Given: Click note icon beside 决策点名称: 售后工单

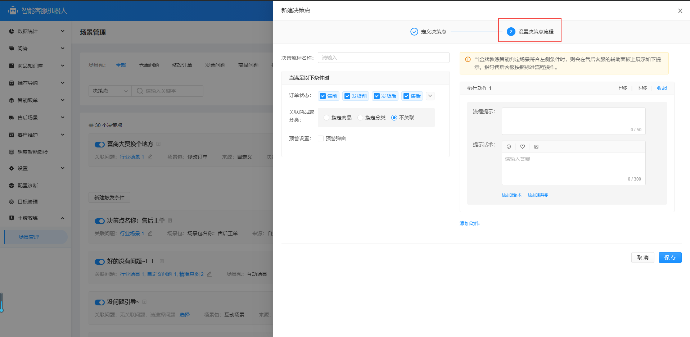Looking at the screenshot, I should click(x=170, y=220).
